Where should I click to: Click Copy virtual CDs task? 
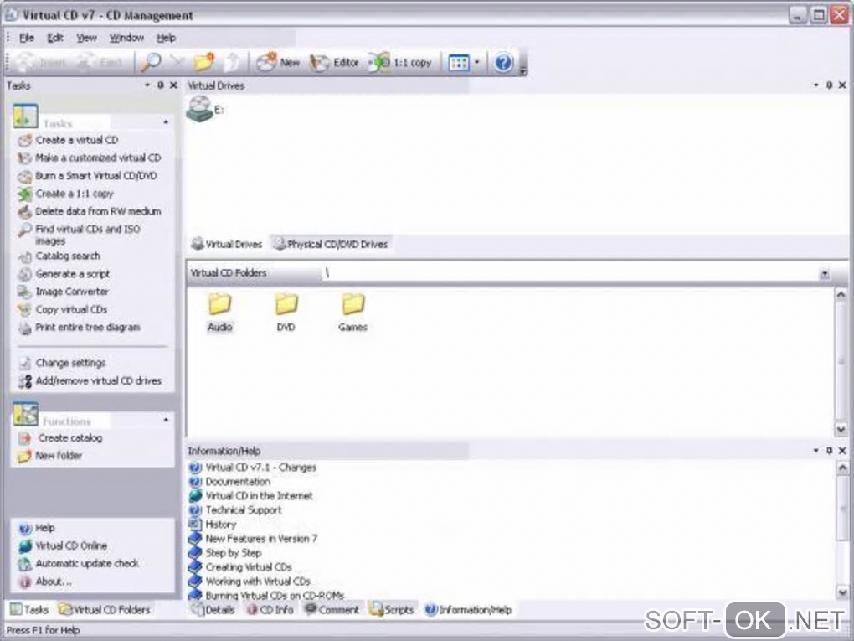[x=63, y=309]
